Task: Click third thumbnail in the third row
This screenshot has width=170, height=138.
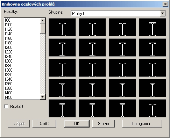Action: pos(122,68)
